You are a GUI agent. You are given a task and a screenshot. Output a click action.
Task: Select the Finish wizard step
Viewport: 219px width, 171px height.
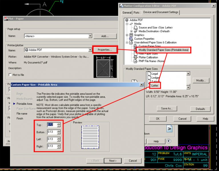[x=20, y=119]
